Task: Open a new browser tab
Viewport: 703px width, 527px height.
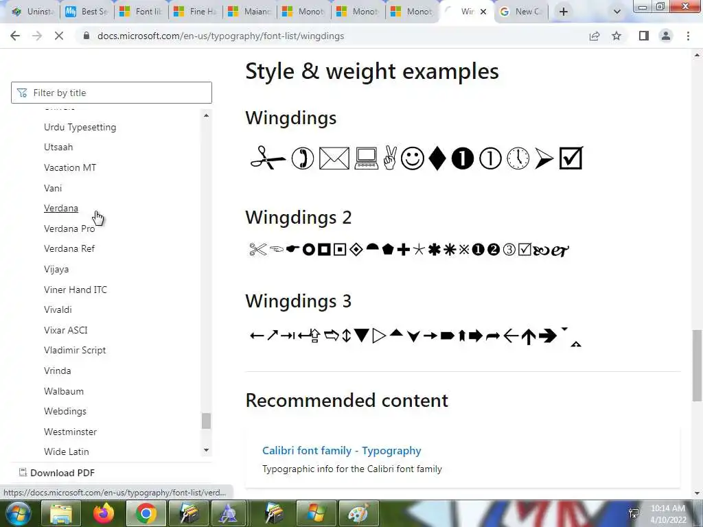Action: tap(564, 12)
